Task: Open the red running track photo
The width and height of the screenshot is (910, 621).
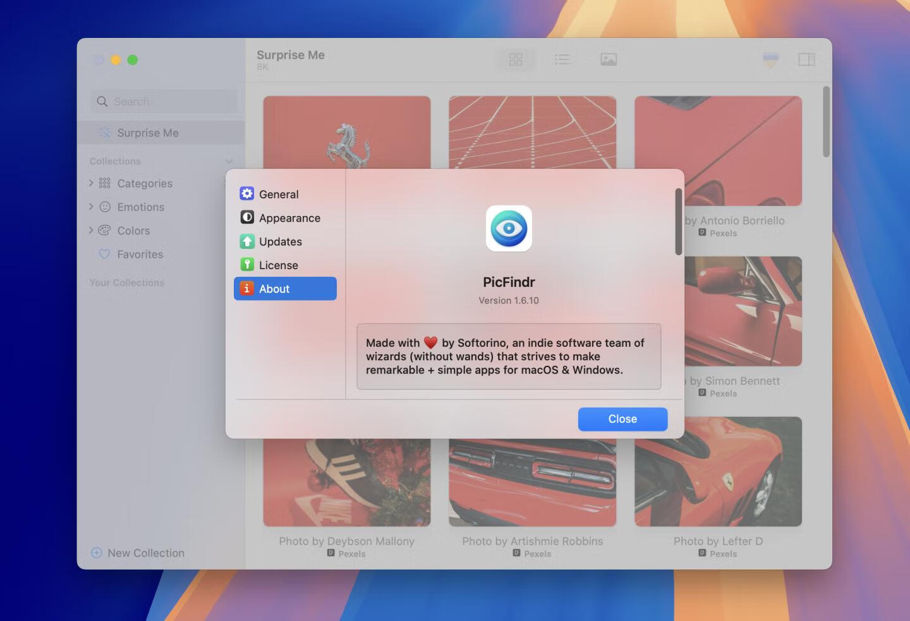Action: (x=532, y=132)
